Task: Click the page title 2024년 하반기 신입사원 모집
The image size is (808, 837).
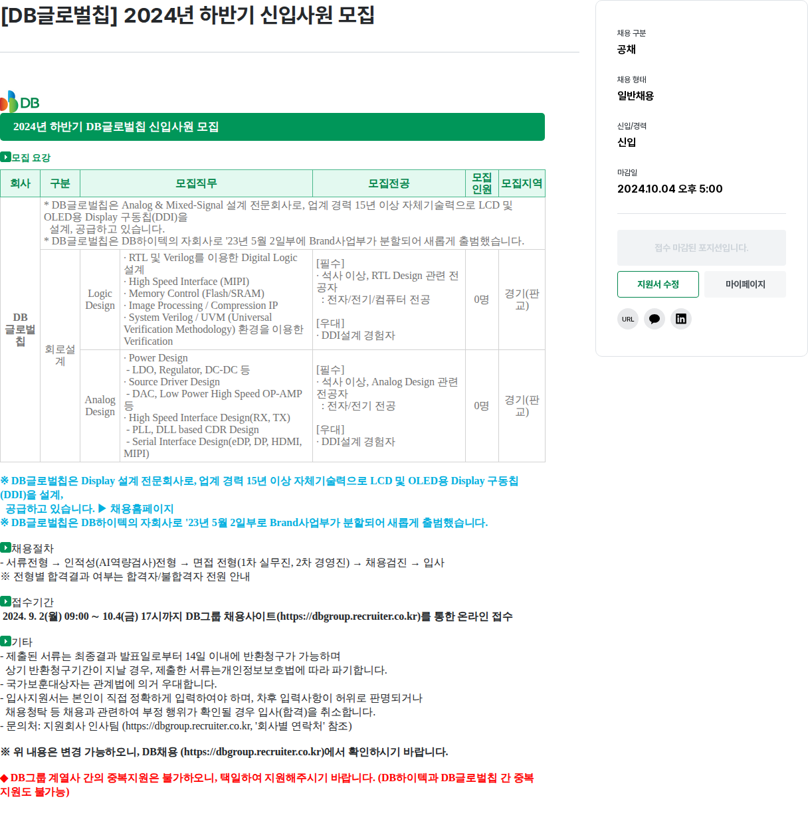Action: point(188,15)
